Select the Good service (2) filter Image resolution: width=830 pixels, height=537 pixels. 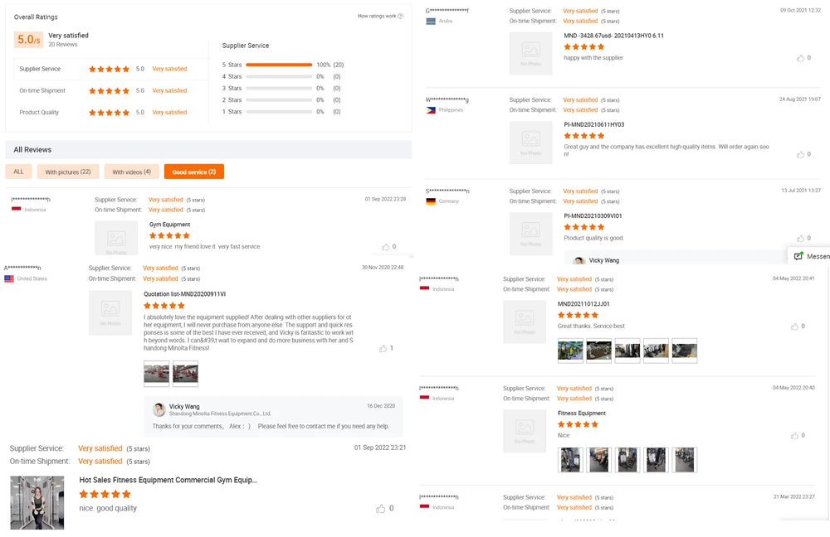click(x=193, y=172)
